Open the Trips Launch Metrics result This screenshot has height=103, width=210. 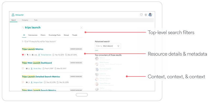pyautogui.click(x=33, y=49)
